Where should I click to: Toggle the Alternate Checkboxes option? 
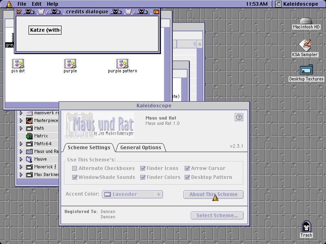[75, 168]
